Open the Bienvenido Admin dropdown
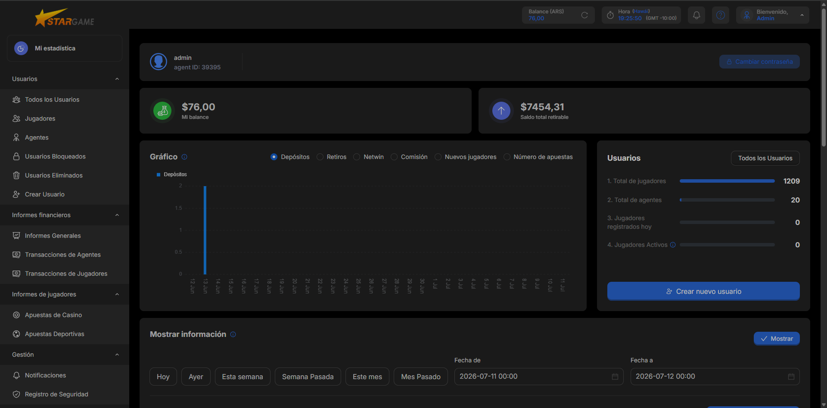This screenshot has height=408, width=827. point(772,15)
